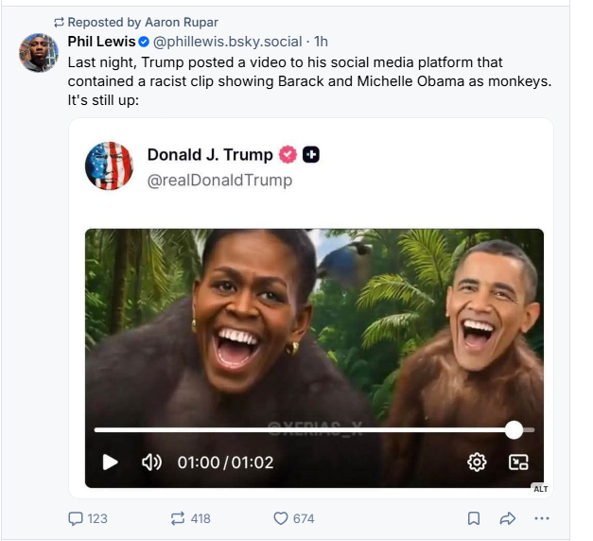Image resolution: width=593 pixels, height=541 pixels.
Task: Click the plus icon next to the embedded account name
Action: click(310, 155)
